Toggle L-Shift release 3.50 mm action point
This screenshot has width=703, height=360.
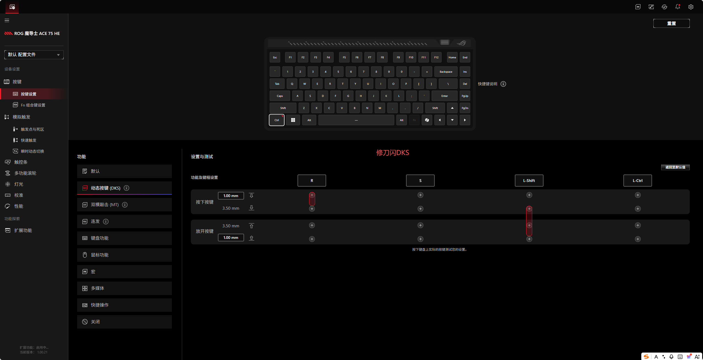click(x=529, y=225)
